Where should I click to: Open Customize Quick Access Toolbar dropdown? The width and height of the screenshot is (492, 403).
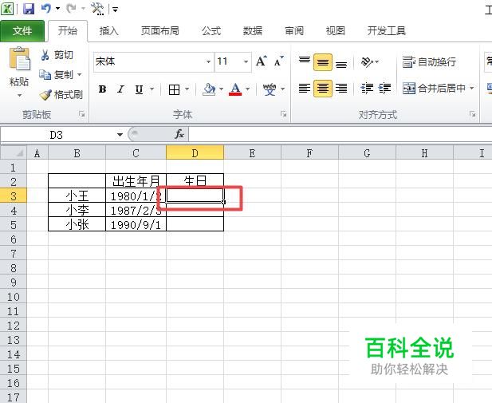tap(115, 10)
